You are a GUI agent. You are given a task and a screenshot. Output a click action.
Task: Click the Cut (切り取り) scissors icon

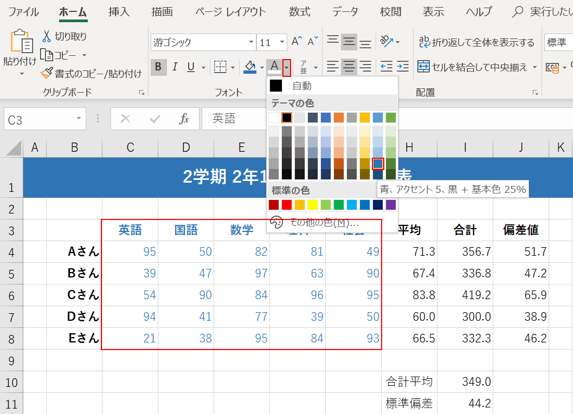tap(47, 36)
